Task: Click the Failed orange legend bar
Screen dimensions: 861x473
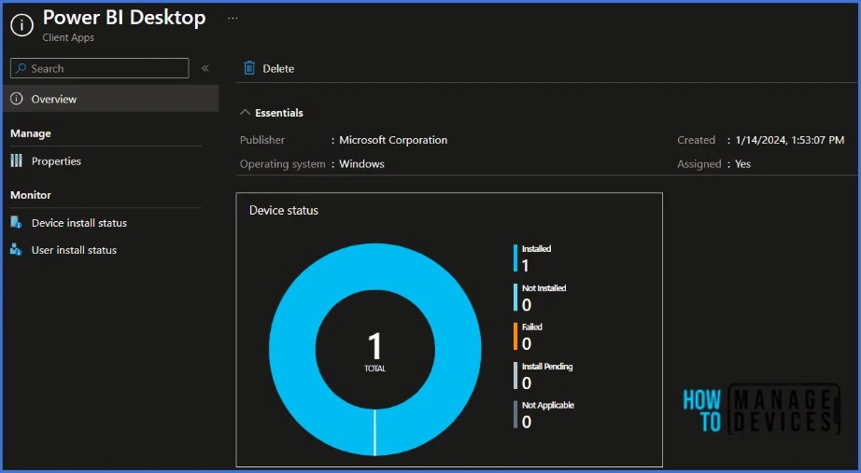Action: click(x=515, y=336)
